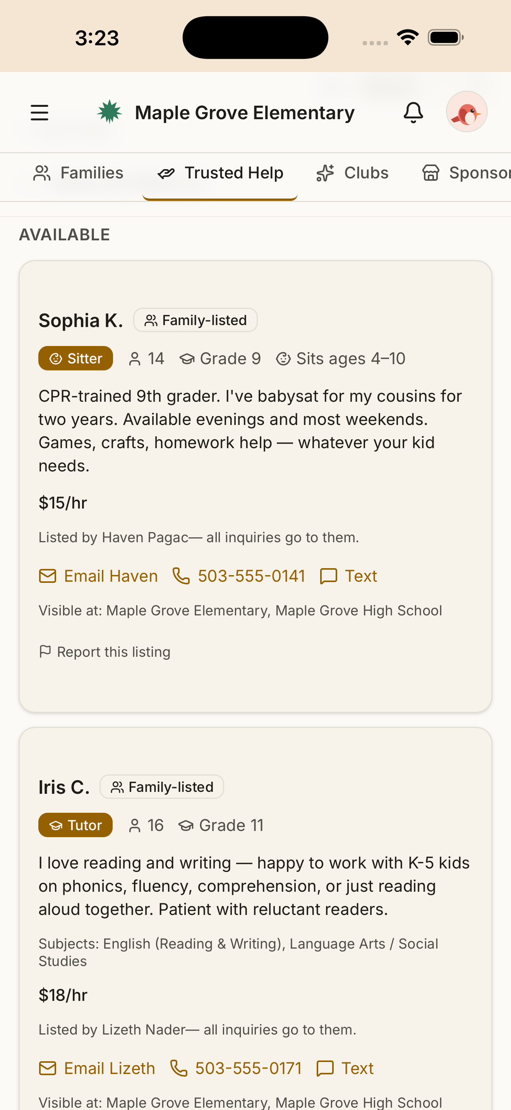
Task: Click the green Maple Grove school logo
Action: coord(110,112)
